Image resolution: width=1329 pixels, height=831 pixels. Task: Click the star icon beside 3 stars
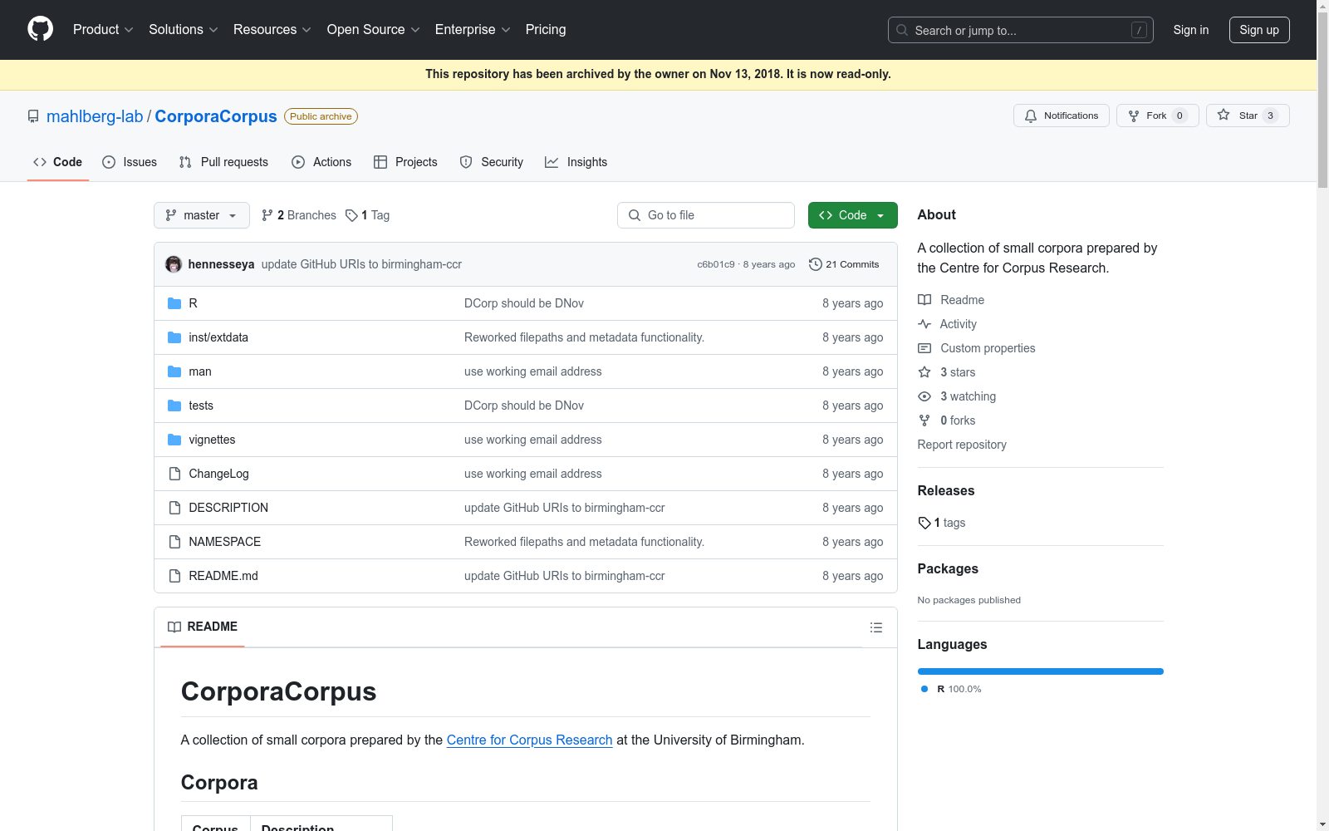tap(924, 372)
